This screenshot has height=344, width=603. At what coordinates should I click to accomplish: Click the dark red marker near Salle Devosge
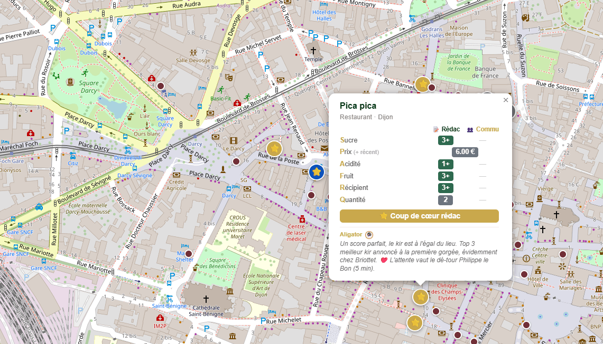click(161, 86)
